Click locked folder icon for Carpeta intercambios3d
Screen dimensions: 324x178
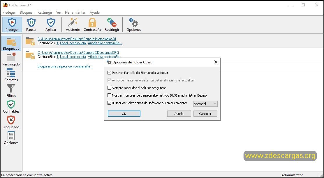click(x=30, y=41)
